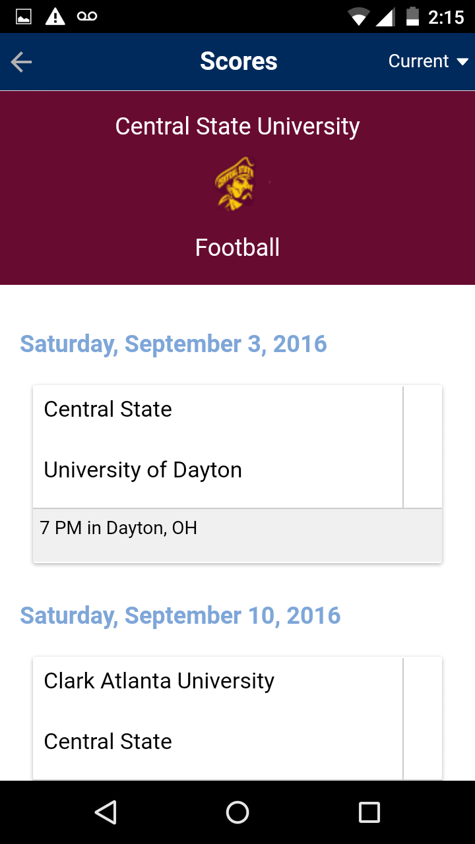
Task: Open recent apps with square button
Action: [369, 812]
